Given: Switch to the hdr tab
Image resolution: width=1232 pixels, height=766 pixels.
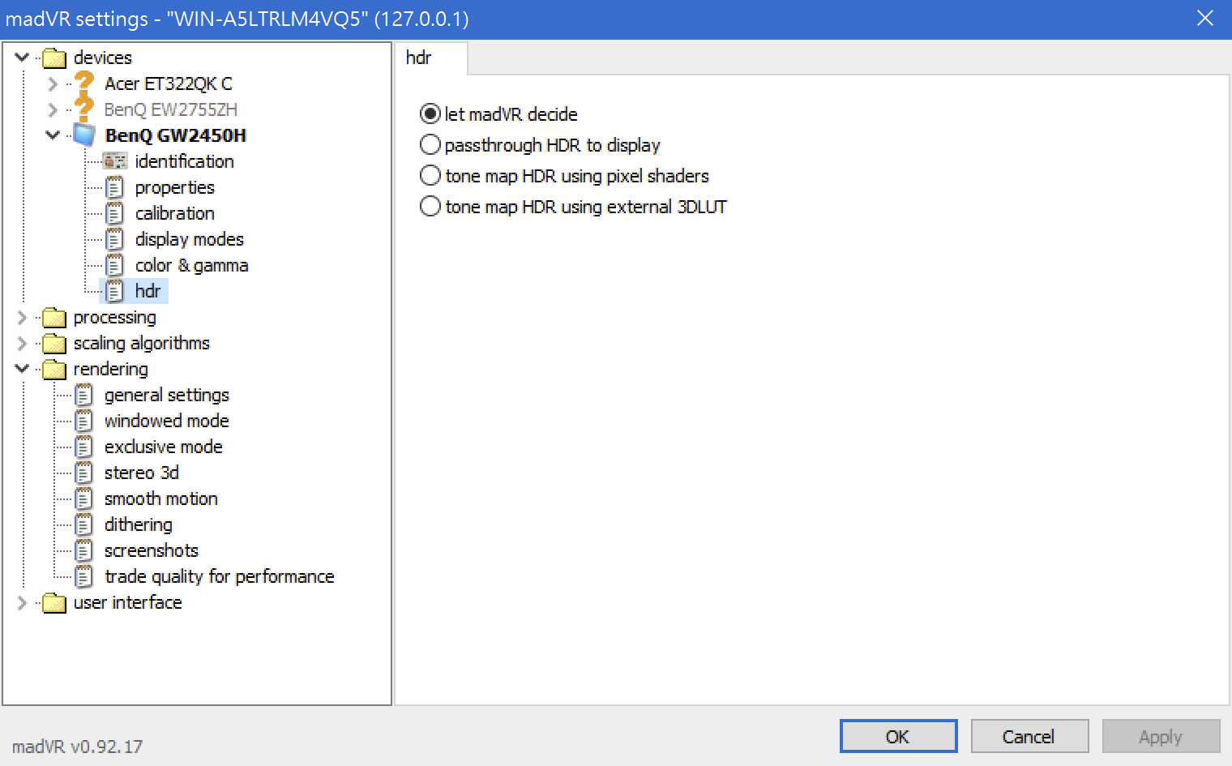Looking at the screenshot, I should click(431, 58).
